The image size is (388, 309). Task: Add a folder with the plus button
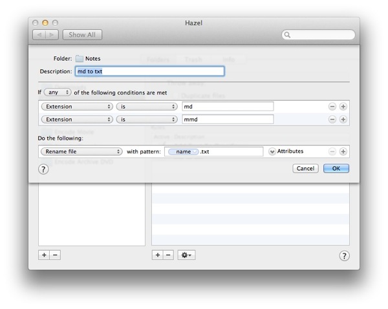click(44, 255)
